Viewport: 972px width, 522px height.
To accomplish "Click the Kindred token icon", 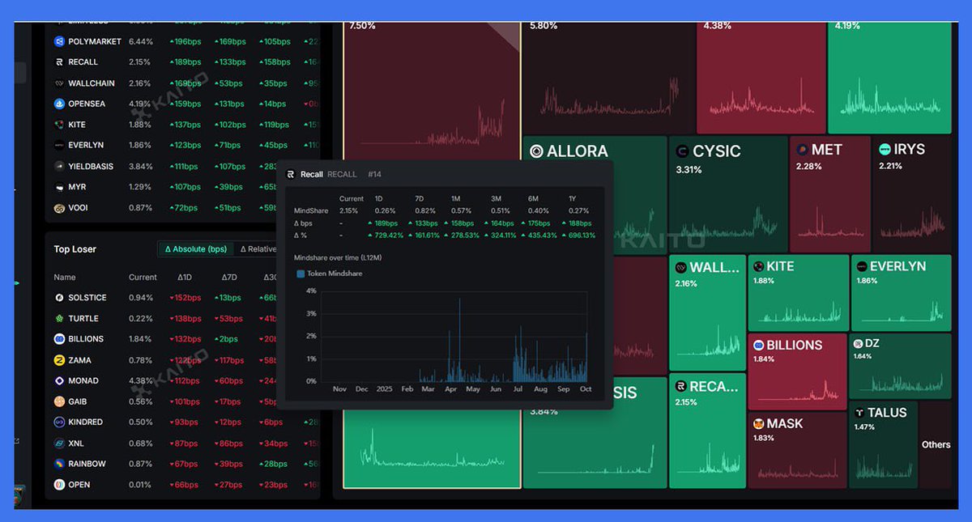I will (59, 422).
